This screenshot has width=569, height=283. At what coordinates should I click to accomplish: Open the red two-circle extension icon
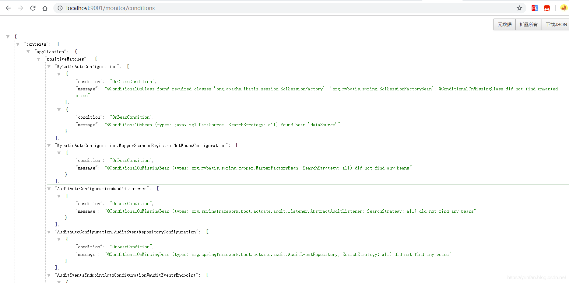coord(547,8)
